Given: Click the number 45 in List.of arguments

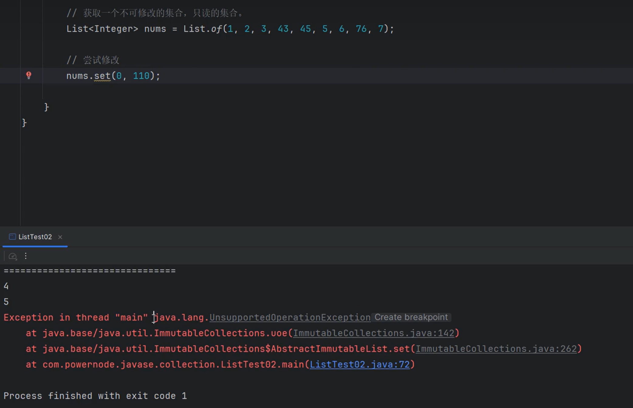Looking at the screenshot, I should [306, 29].
